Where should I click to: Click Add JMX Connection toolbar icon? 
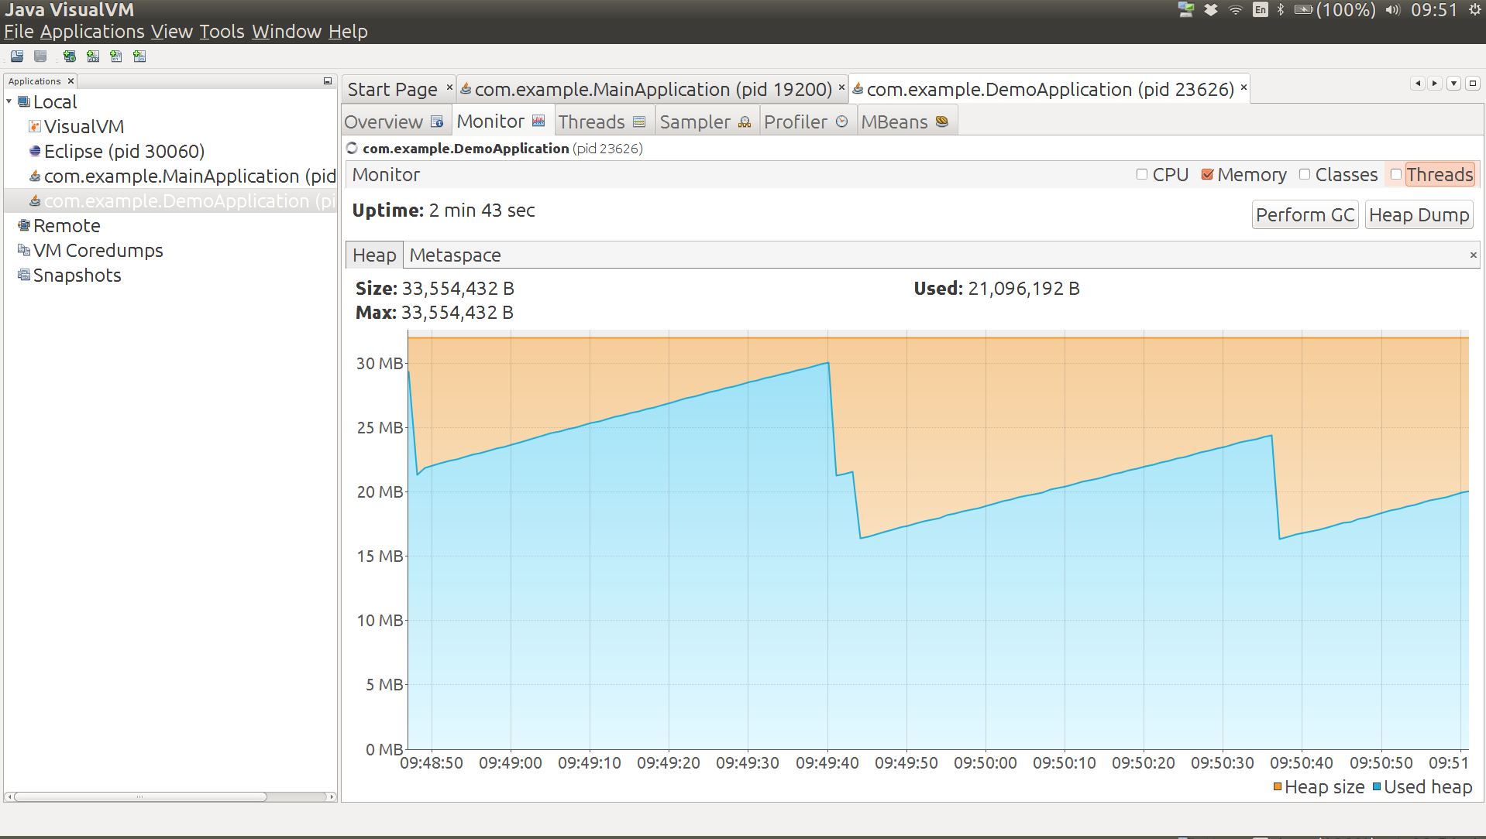[93, 57]
